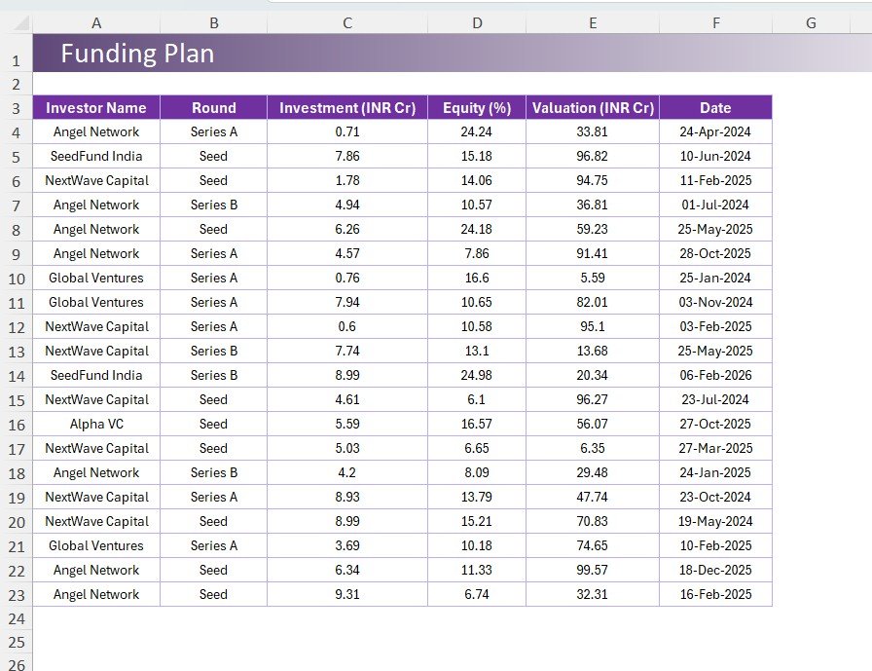The image size is (872, 671).
Task: Select row number 23 header
Action: coord(18,594)
